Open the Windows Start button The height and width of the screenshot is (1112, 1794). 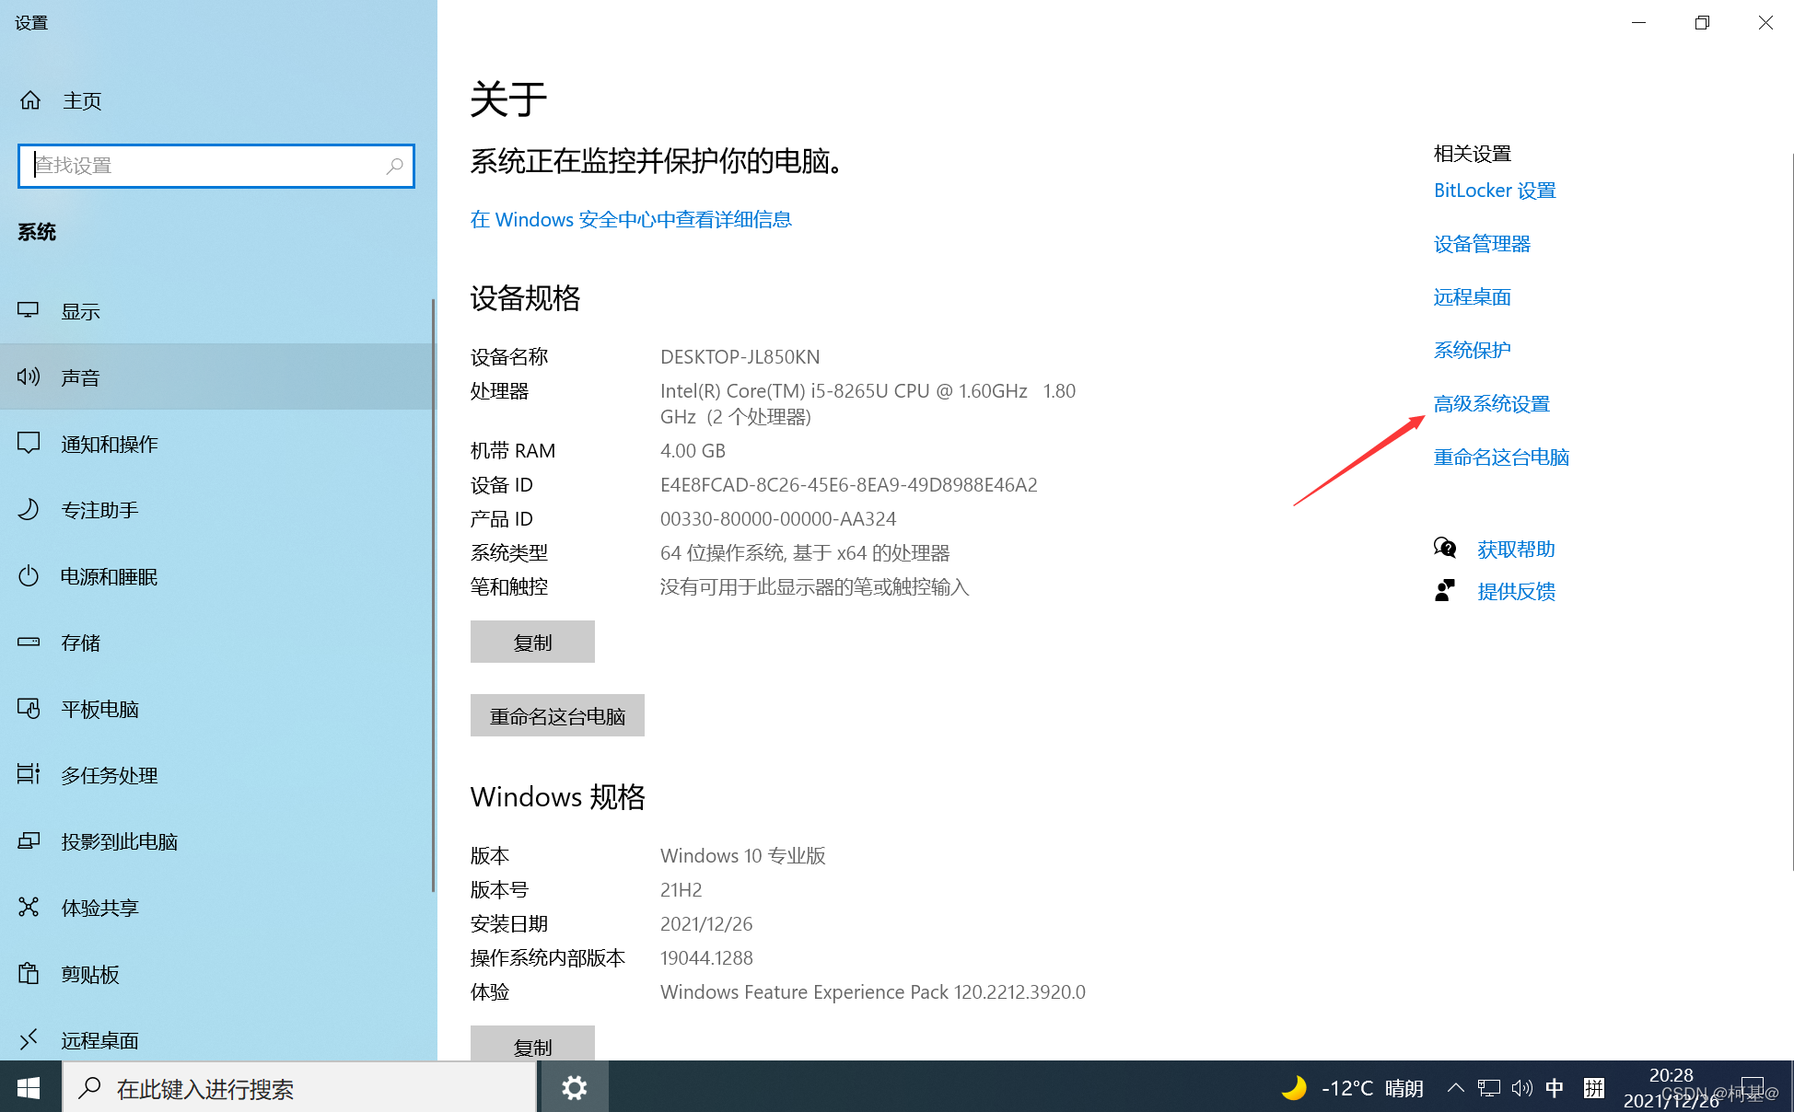point(29,1088)
